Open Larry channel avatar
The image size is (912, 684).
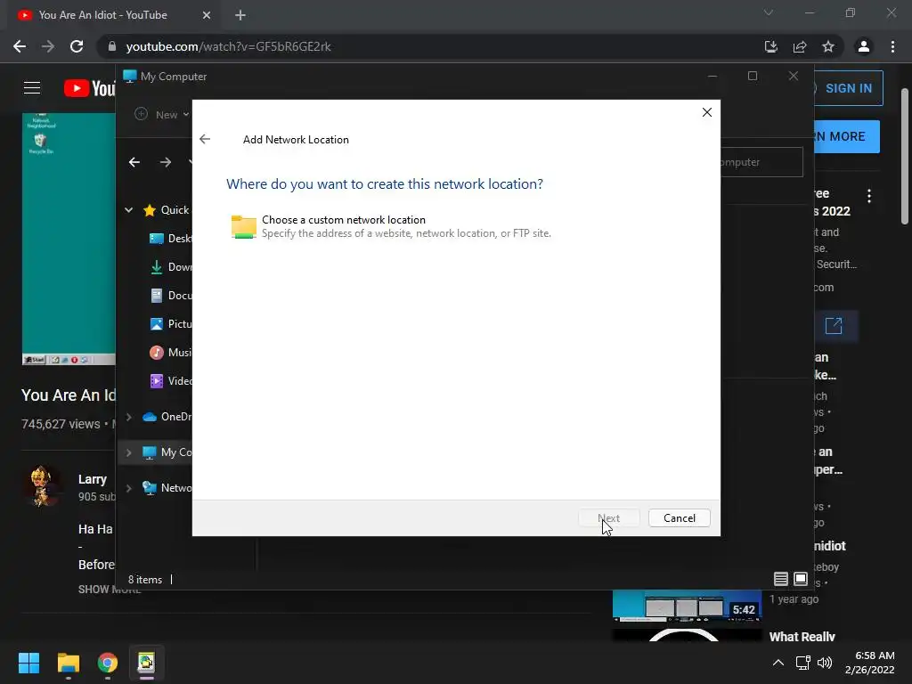click(41, 486)
